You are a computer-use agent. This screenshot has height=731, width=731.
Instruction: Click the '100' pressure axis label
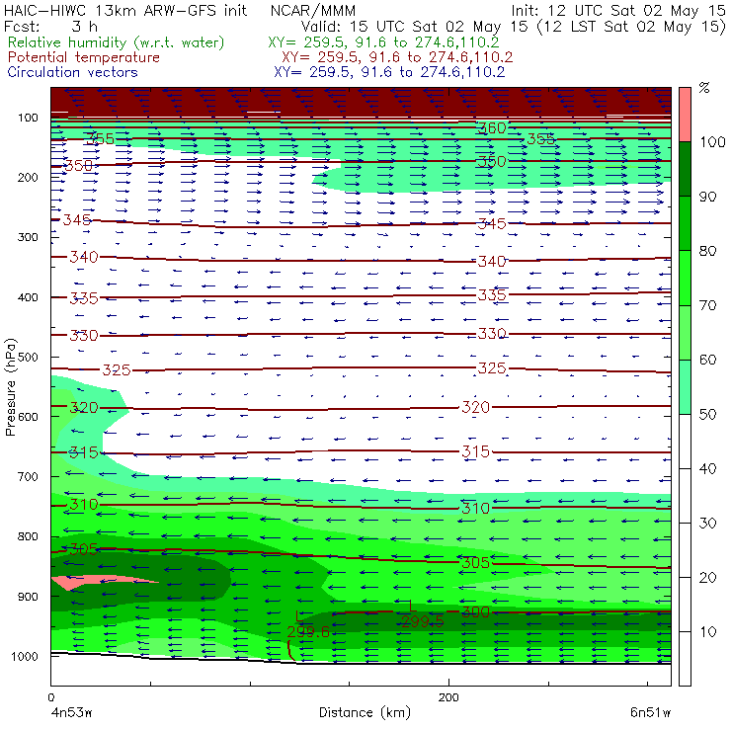coord(28,118)
